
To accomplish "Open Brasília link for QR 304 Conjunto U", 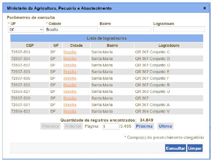I will [x=70, y=92].
